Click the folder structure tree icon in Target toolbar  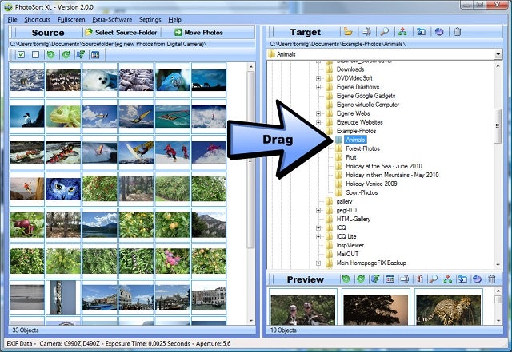pyautogui.click(x=402, y=32)
